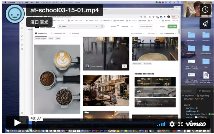Open the three-dots more menu on Unsplash

point(132,26)
